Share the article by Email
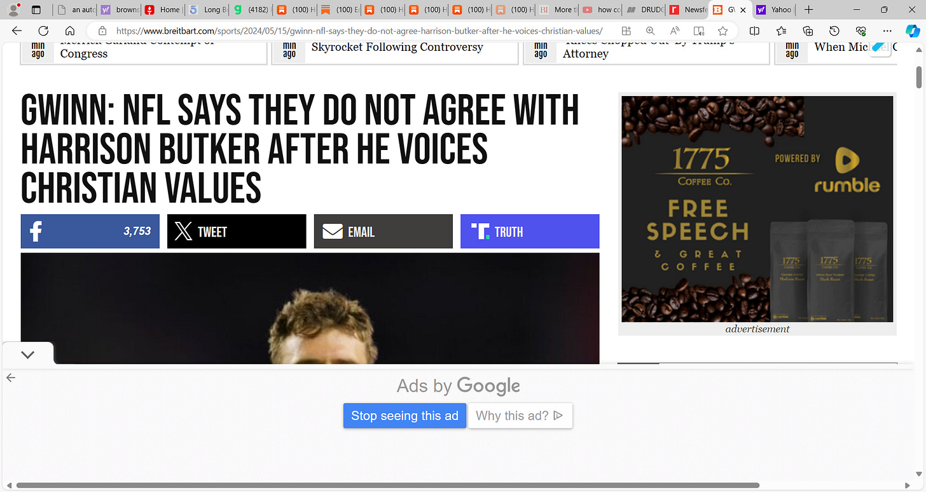926x492 pixels. click(x=383, y=231)
